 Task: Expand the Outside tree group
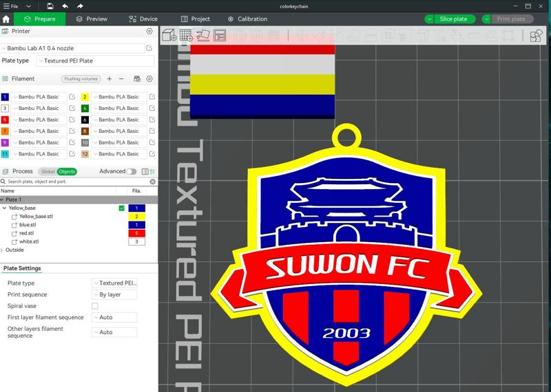(x=2, y=250)
